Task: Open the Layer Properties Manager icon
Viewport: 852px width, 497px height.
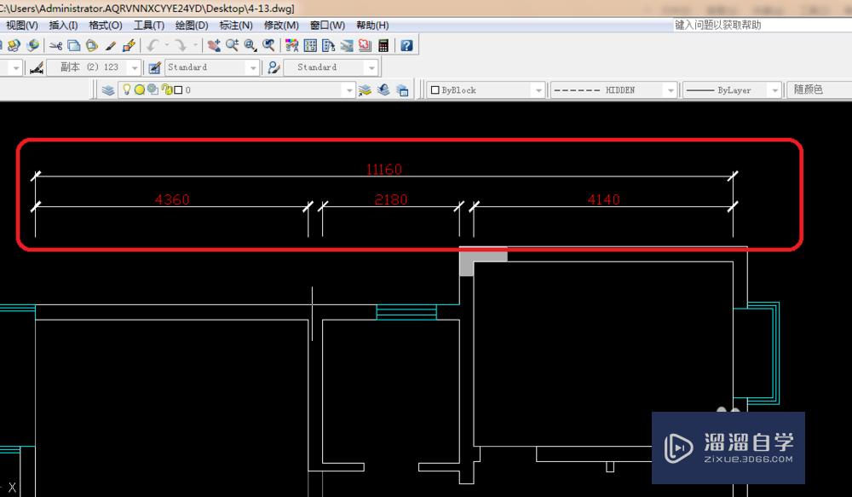Action: pos(108,90)
